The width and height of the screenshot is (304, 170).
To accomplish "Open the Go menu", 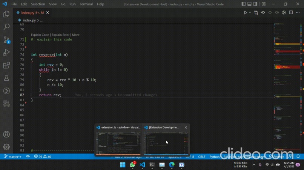I will click(x=63, y=4).
